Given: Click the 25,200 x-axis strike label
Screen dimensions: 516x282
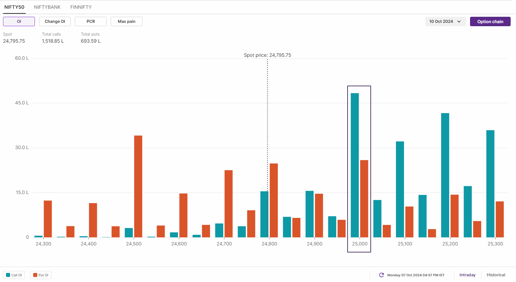Looking at the screenshot, I should coord(450,244).
